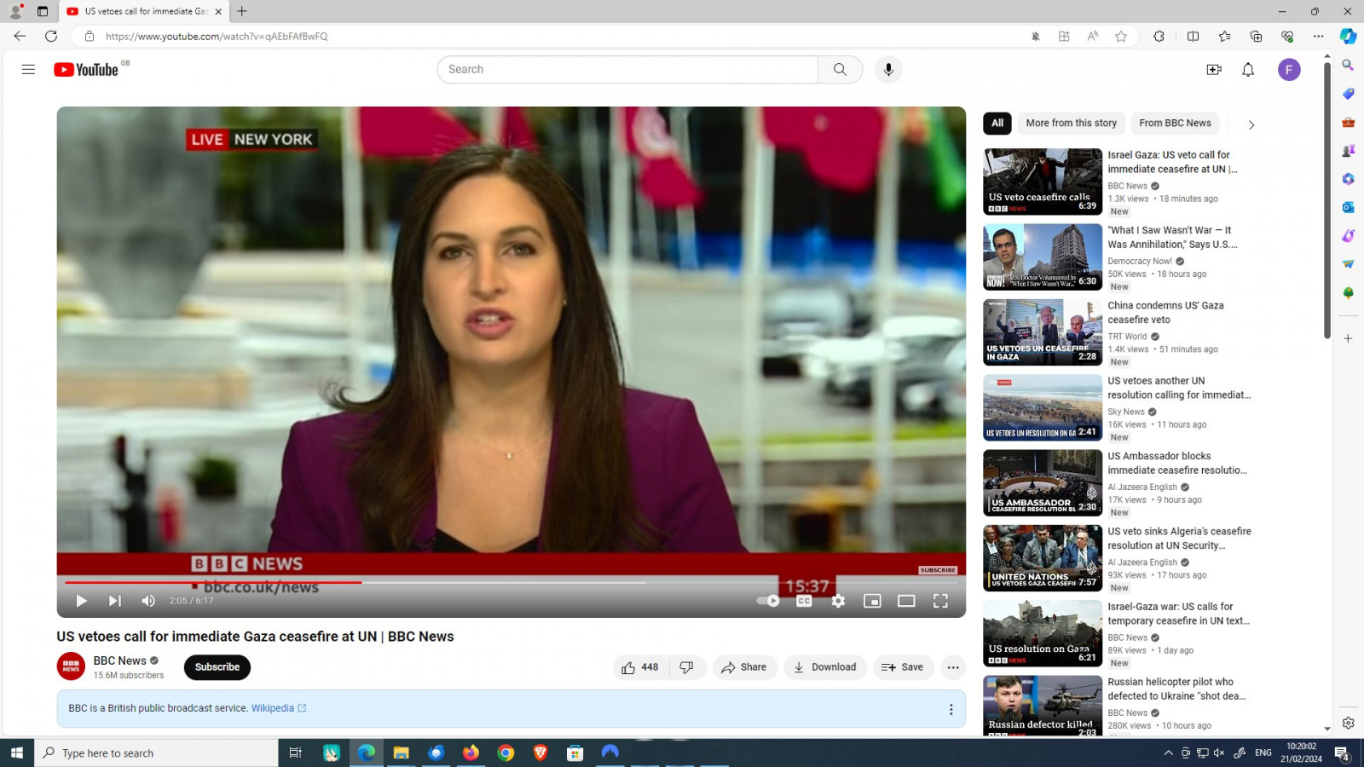Open Windows Start menu

[17, 753]
